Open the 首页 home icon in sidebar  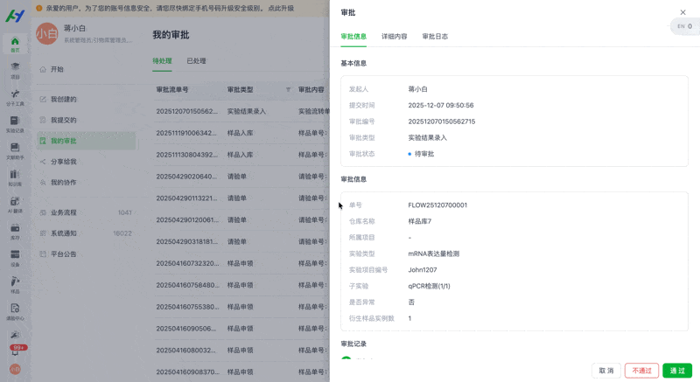pos(15,44)
